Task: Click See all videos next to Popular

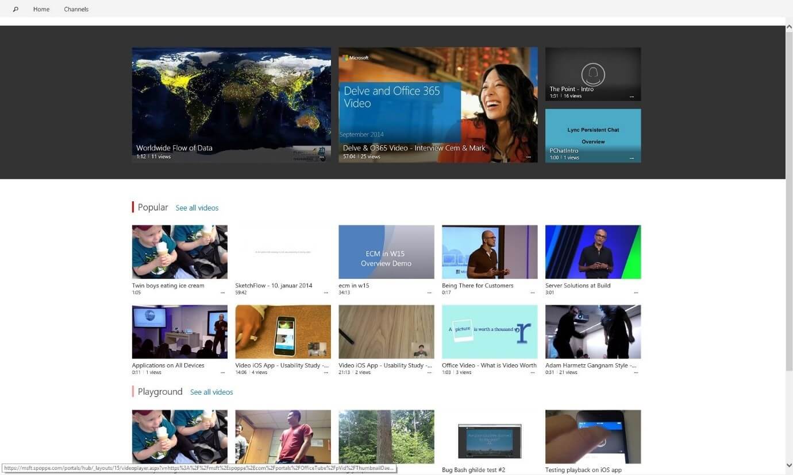Action: (x=197, y=208)
